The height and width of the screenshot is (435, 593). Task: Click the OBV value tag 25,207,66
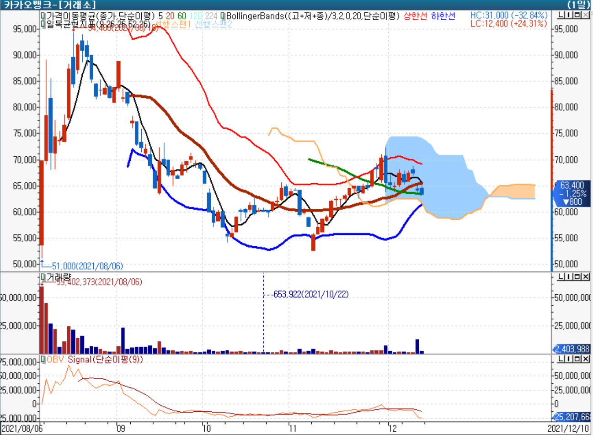(572, 417)
